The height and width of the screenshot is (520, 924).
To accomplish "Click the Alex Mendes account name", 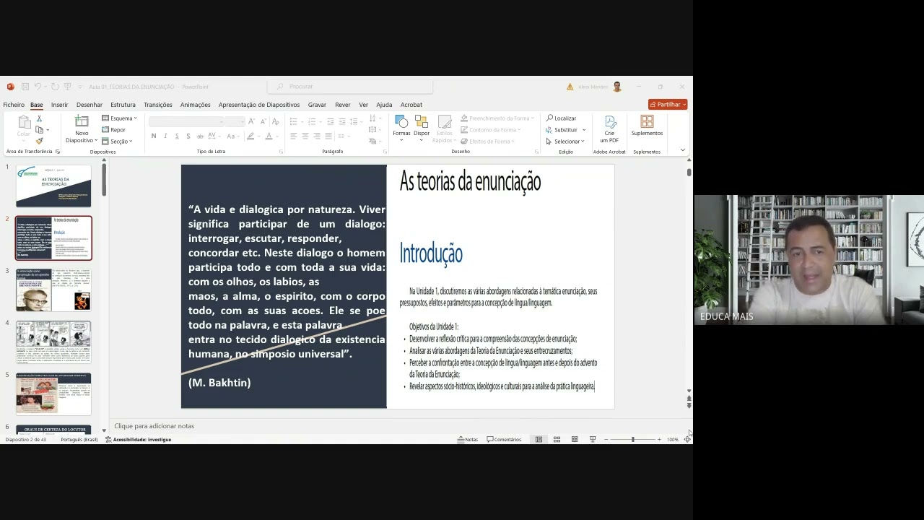I will (593, 87).
